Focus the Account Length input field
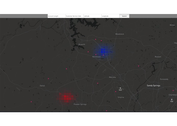 tap(57, 16)
